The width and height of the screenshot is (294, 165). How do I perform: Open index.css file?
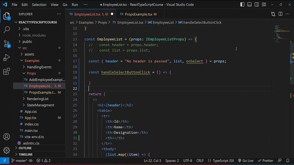pyautogui.click(x=32, y=124)
